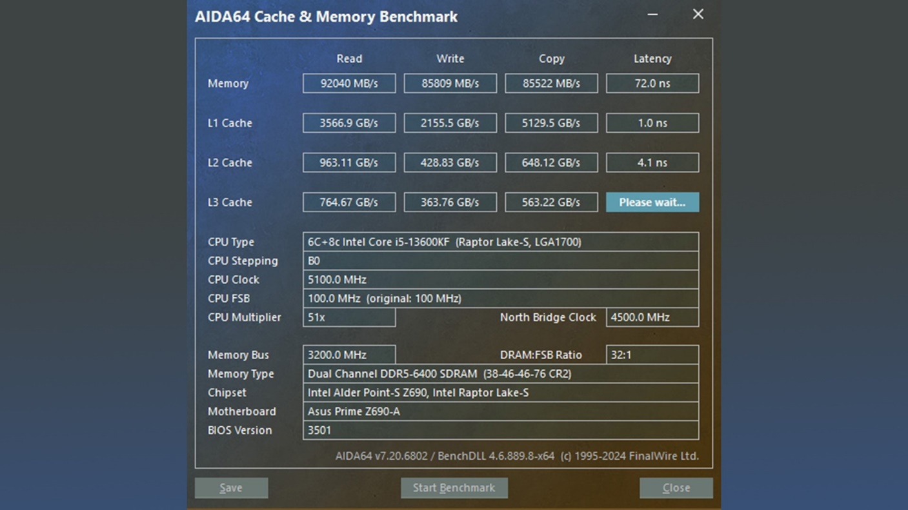Click the L1 Cache Latency value 1.0 ns

tap(652, 123)
